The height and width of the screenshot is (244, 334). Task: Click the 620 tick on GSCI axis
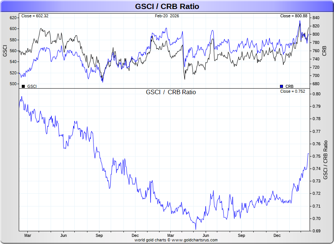(13, 18)
